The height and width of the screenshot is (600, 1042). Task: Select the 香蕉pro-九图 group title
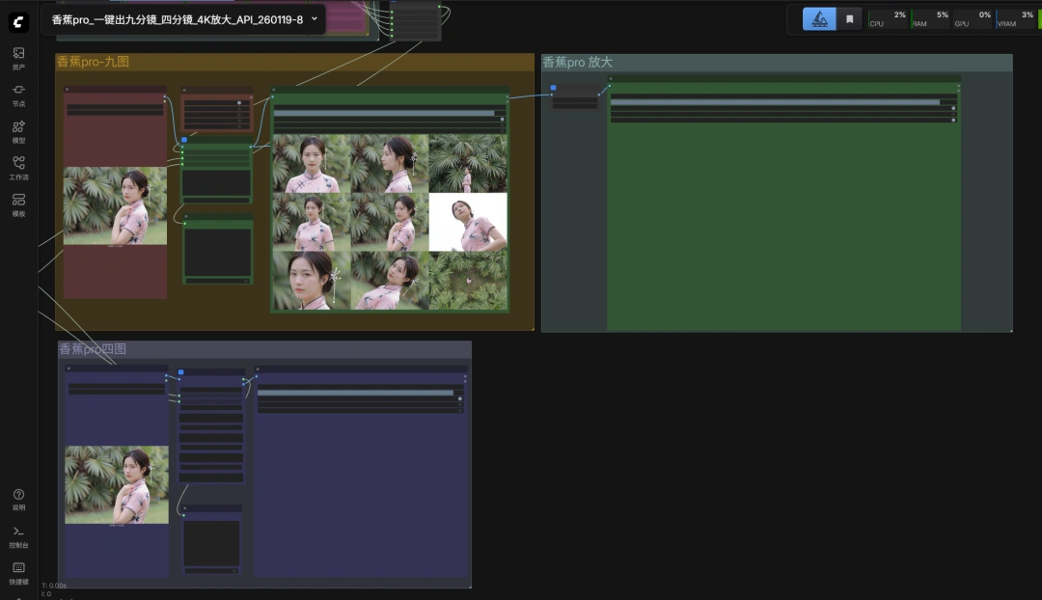pyautogui.click(x=93, y=62)
